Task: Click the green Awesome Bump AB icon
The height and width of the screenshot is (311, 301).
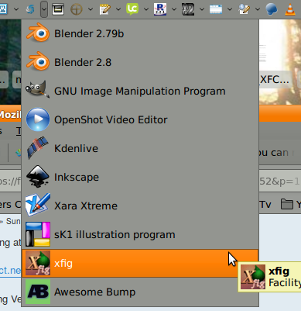Action: (38, 292)
